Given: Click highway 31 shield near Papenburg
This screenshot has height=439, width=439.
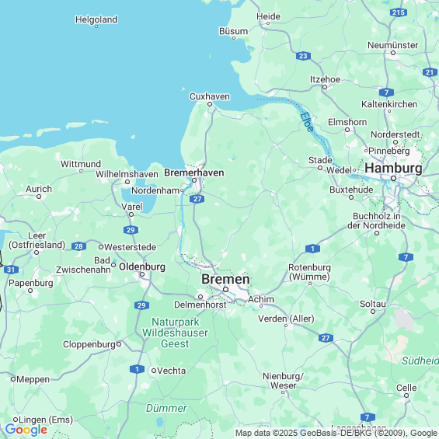Looking at the screenshot, I should click(11, 270).
